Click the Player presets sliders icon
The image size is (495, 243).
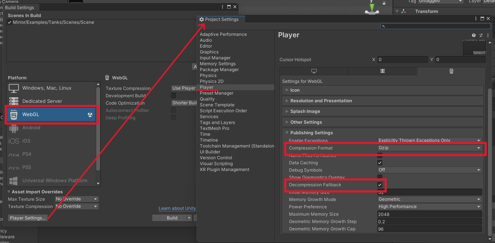[481, 35]
